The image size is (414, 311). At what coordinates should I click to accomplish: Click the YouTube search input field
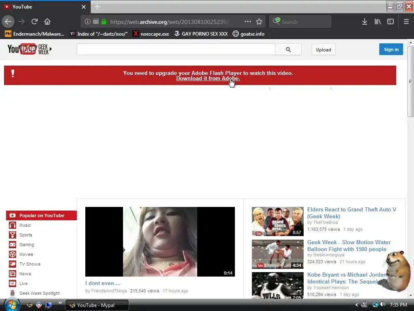tap(176, 49)
